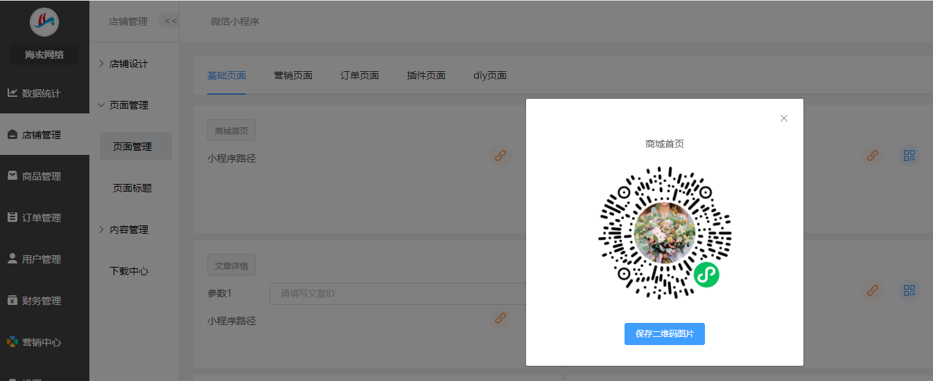Screen dimensions: 933x381
Task: Click the 数据统计 chart icon
Action: pos(12,93)
